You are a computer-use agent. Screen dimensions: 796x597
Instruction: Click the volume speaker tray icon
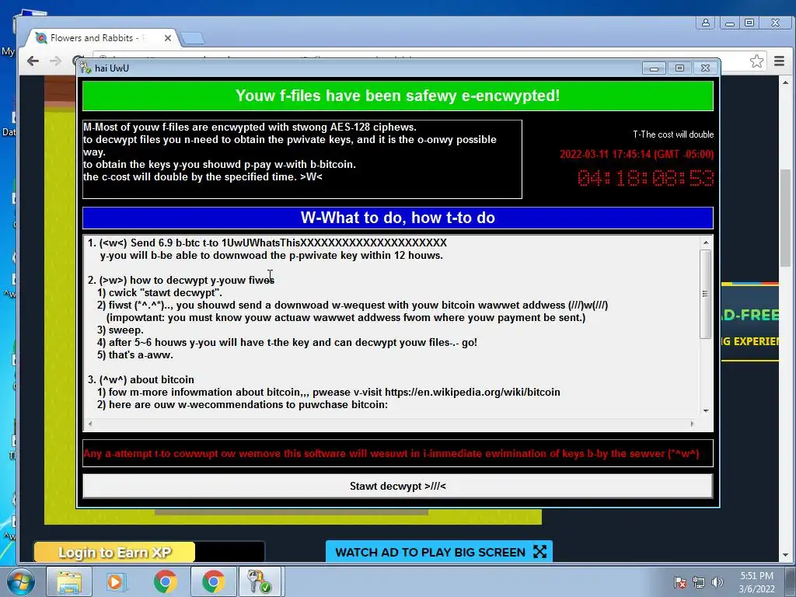tap(717, 582)
